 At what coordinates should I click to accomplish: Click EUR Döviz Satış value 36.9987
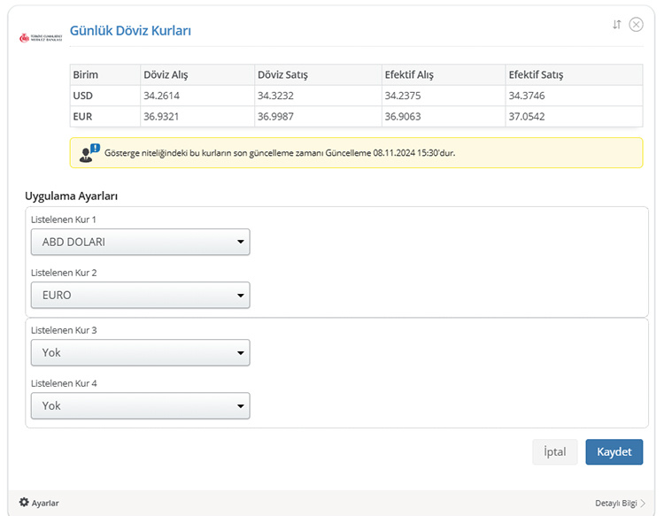click(275, 117)
